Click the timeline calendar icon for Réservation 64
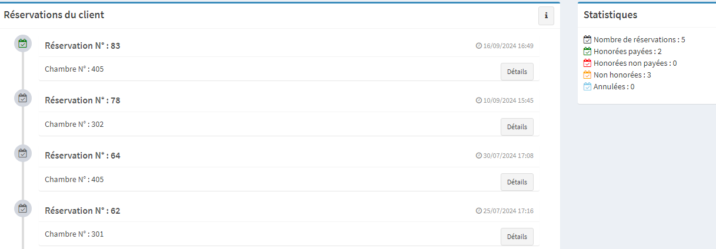 coord(22,153)
